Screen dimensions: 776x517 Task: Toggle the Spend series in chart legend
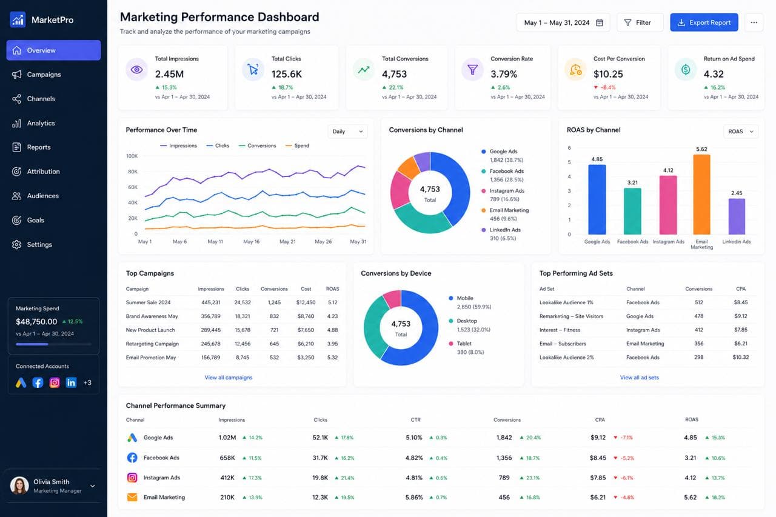tap(297, 145)
